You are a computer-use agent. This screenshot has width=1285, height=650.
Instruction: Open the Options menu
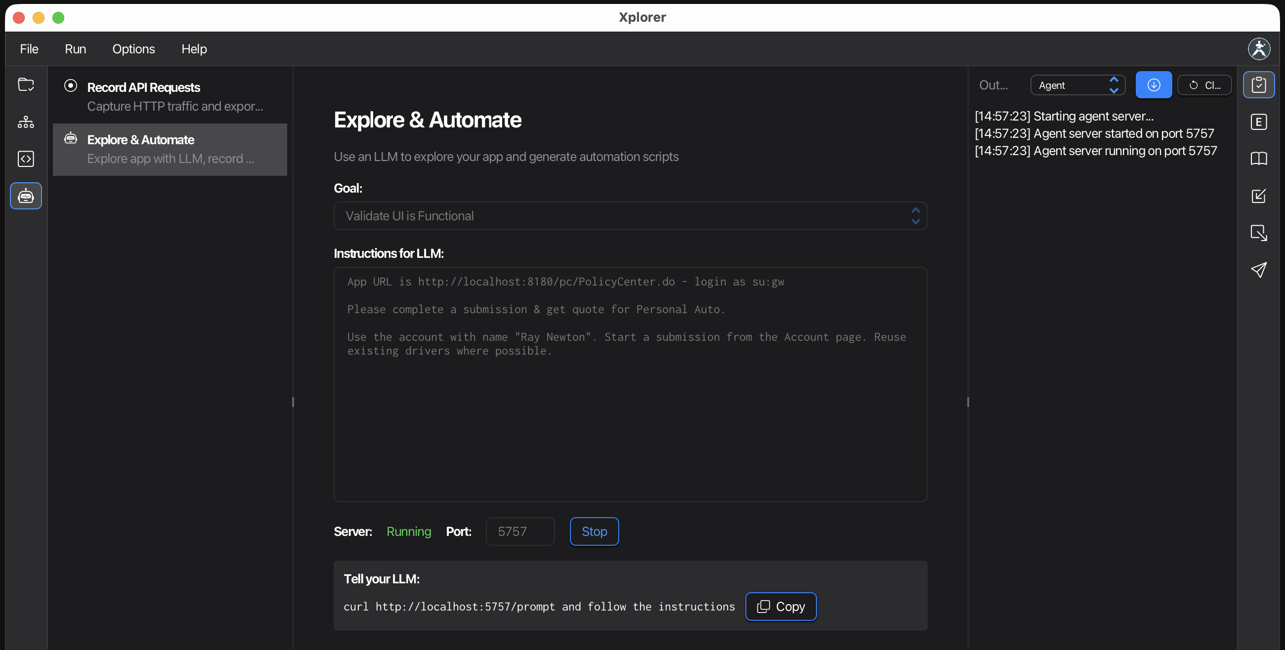click(133, 48)
